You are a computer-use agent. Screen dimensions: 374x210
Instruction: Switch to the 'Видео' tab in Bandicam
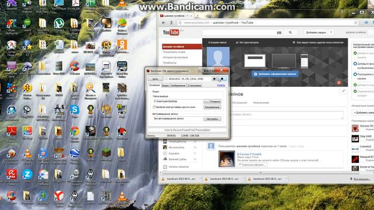coord(165,85)
